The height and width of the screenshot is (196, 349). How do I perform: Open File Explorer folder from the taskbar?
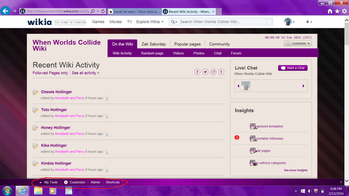point(38,191)
